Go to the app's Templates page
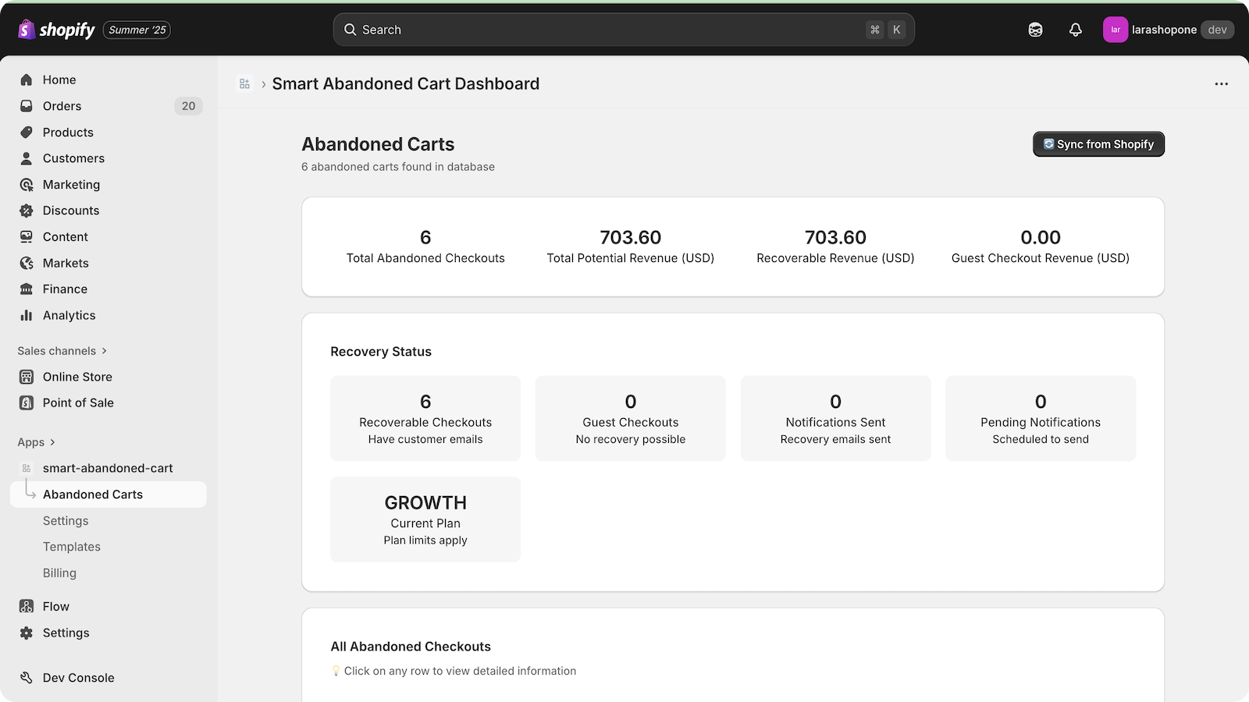Image resolution: width=1249 pixels, height=702 pixels. 72,547
